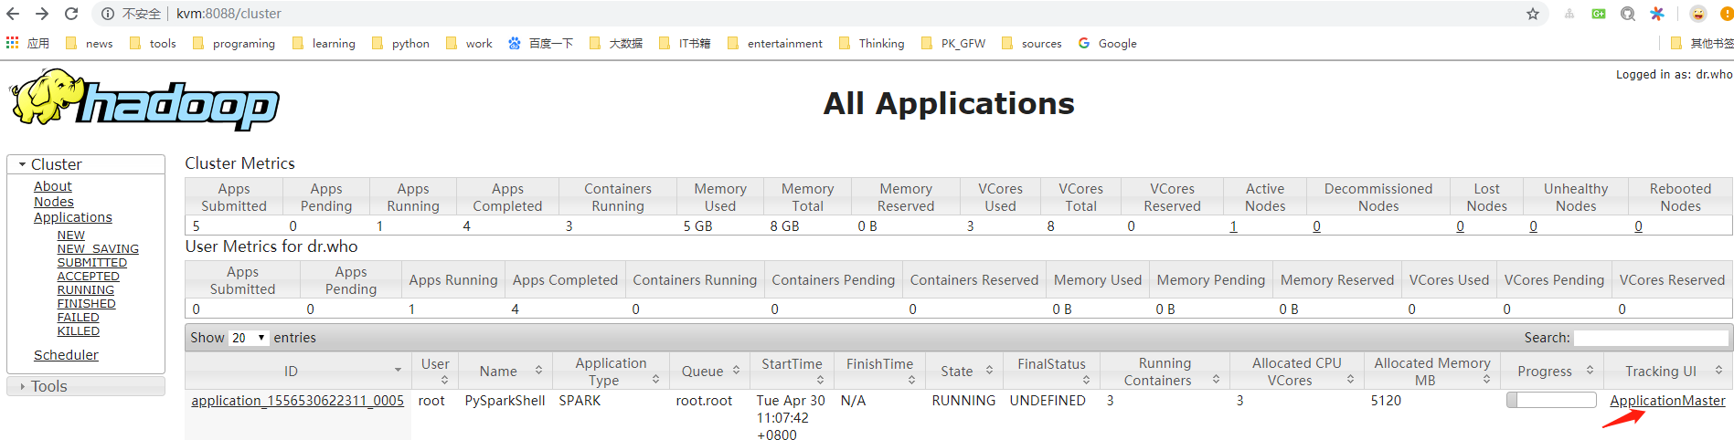Open the About cluster link

53,186
